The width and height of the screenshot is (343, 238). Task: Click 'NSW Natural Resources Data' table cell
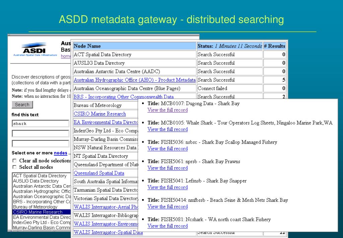click(106, 148)
